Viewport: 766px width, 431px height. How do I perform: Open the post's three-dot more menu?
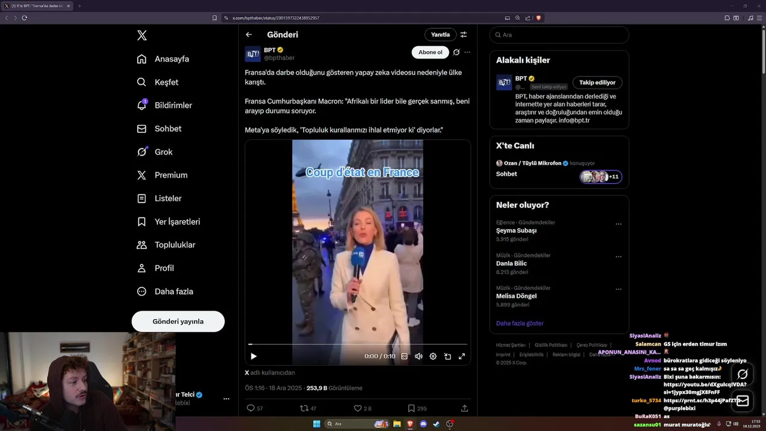pos(467,52)
